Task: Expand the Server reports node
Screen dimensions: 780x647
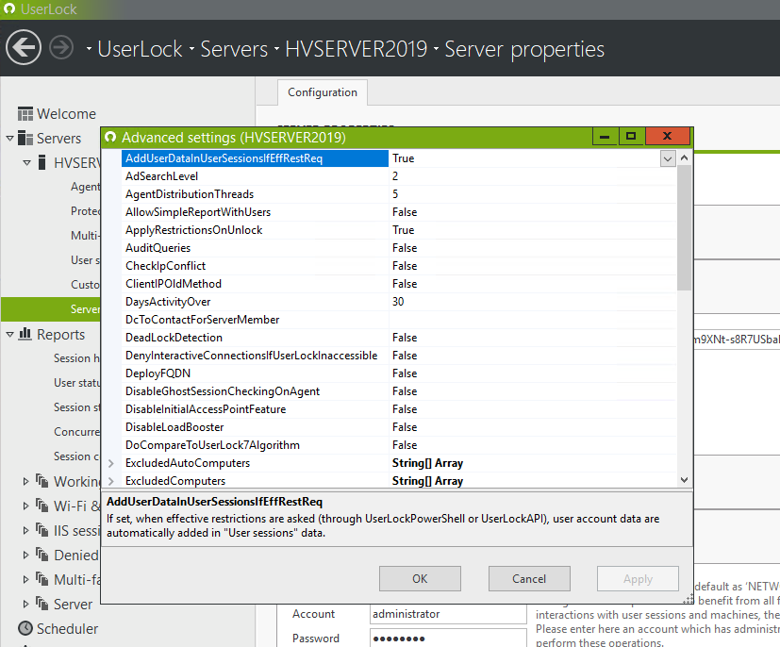Action: (25, 604)
